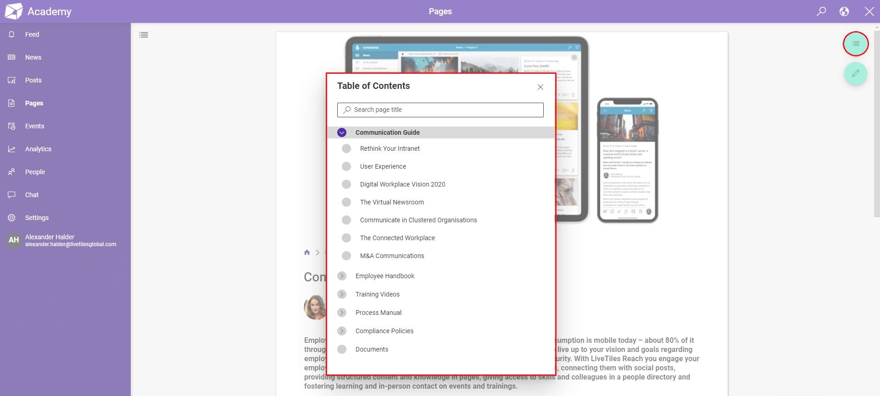Open the People menu item
Viewport: 880px width, 396px height.
[x=35, y=172]
